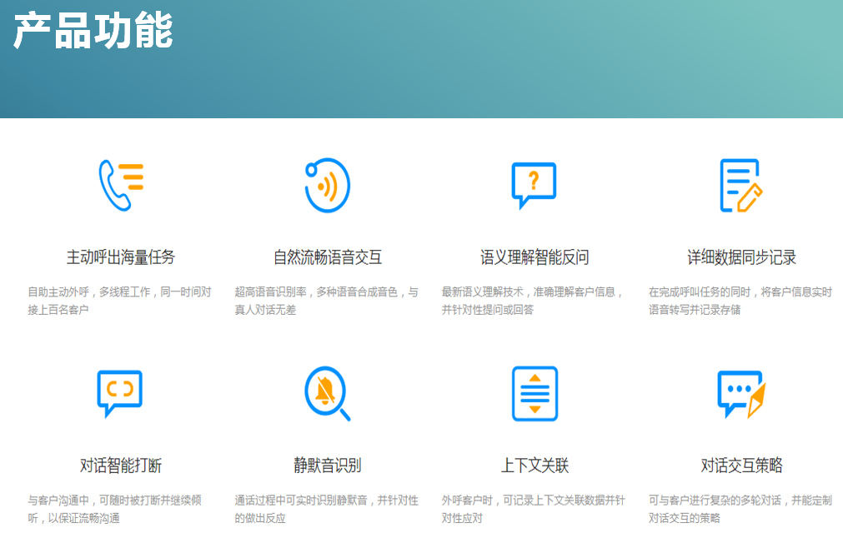Image resolution: width=843 pixels, height=543 pixels.
Task: Select the 对话智能打断 heading
Action: point(121,465)
